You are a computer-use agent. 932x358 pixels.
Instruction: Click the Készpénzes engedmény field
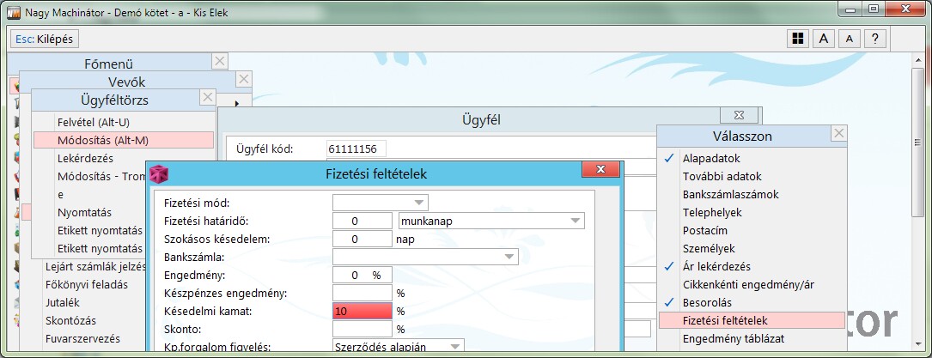click(362, 293)
